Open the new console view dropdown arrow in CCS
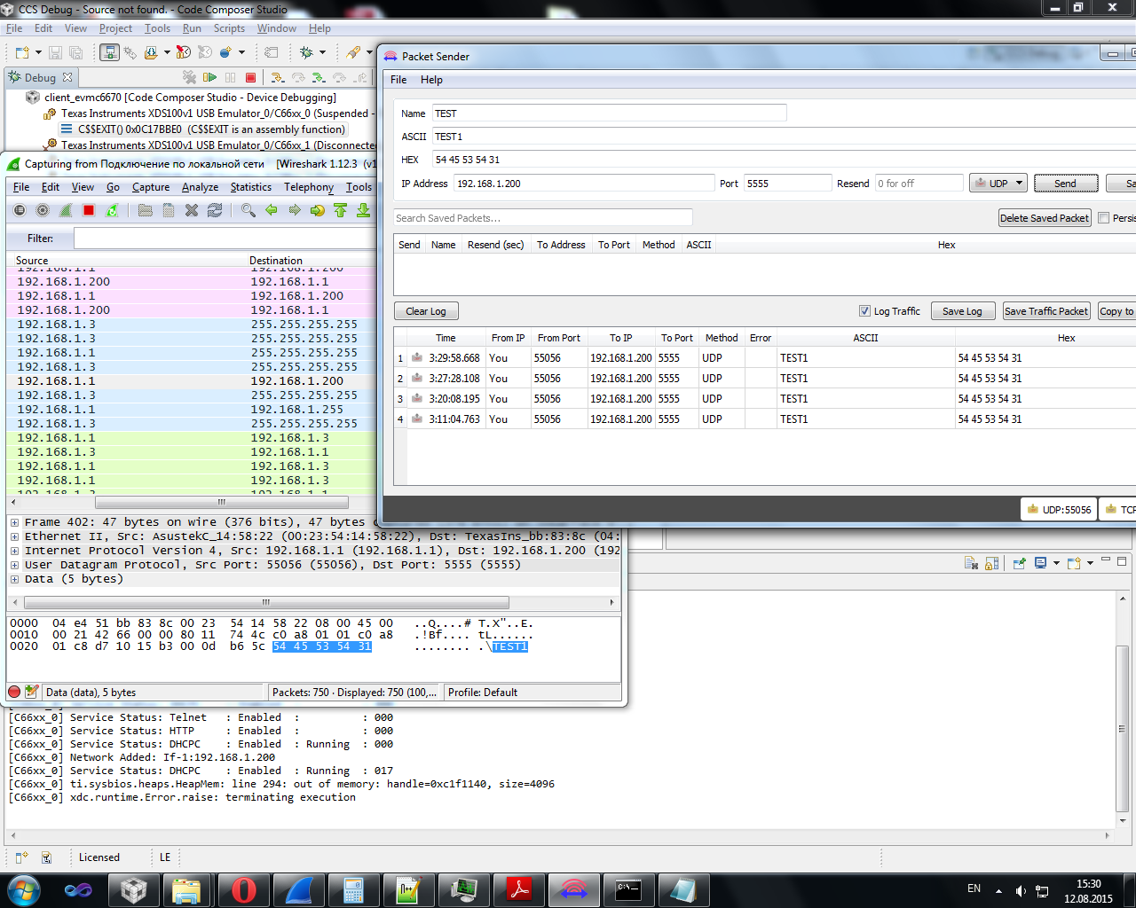Screen dimensions: 1136x908 pyautogui.click(x=1090, y=563)
